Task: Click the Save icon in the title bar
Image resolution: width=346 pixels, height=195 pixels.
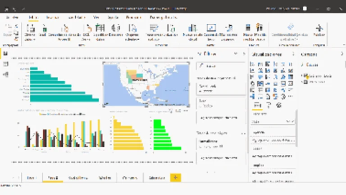Action: tap(6, 9)
